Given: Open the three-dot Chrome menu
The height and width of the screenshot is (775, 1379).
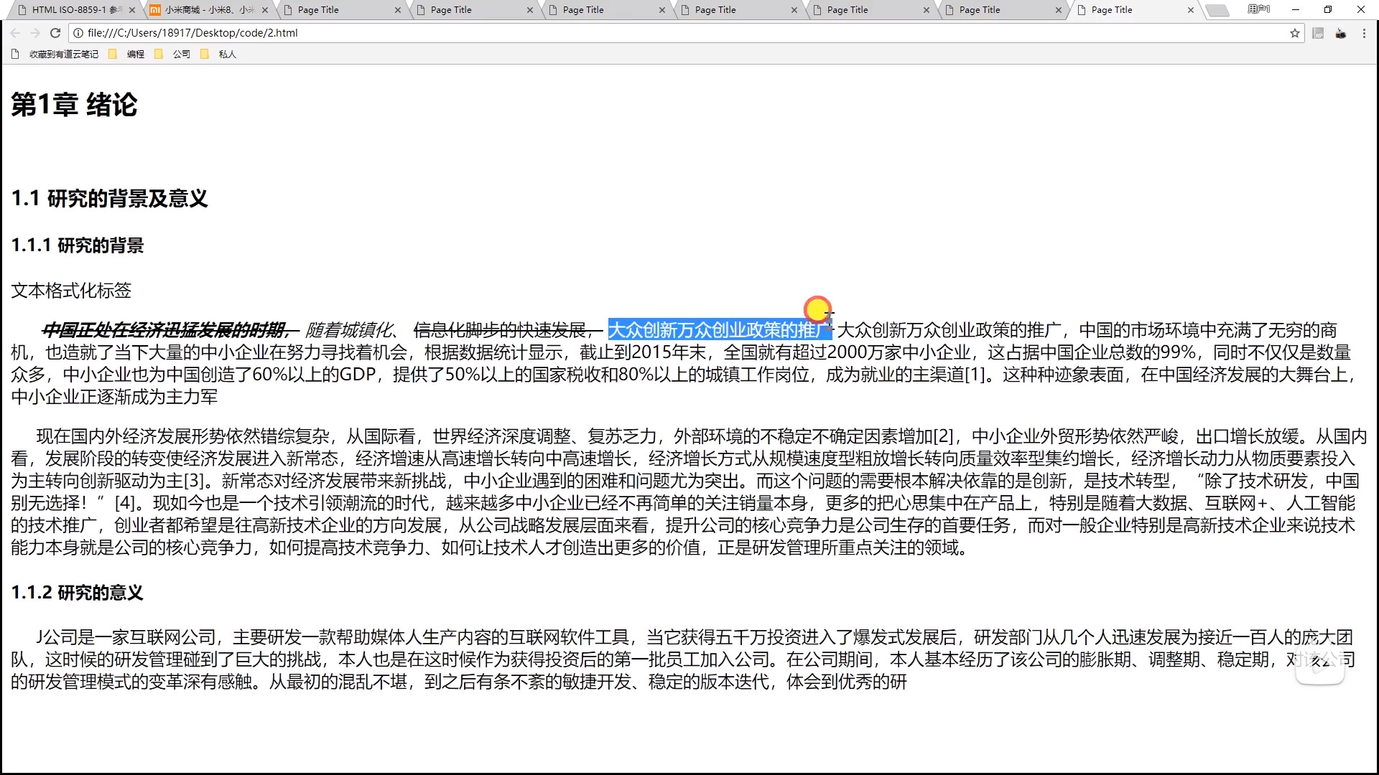Looking at the screenshot, I should coord(1364,33).
